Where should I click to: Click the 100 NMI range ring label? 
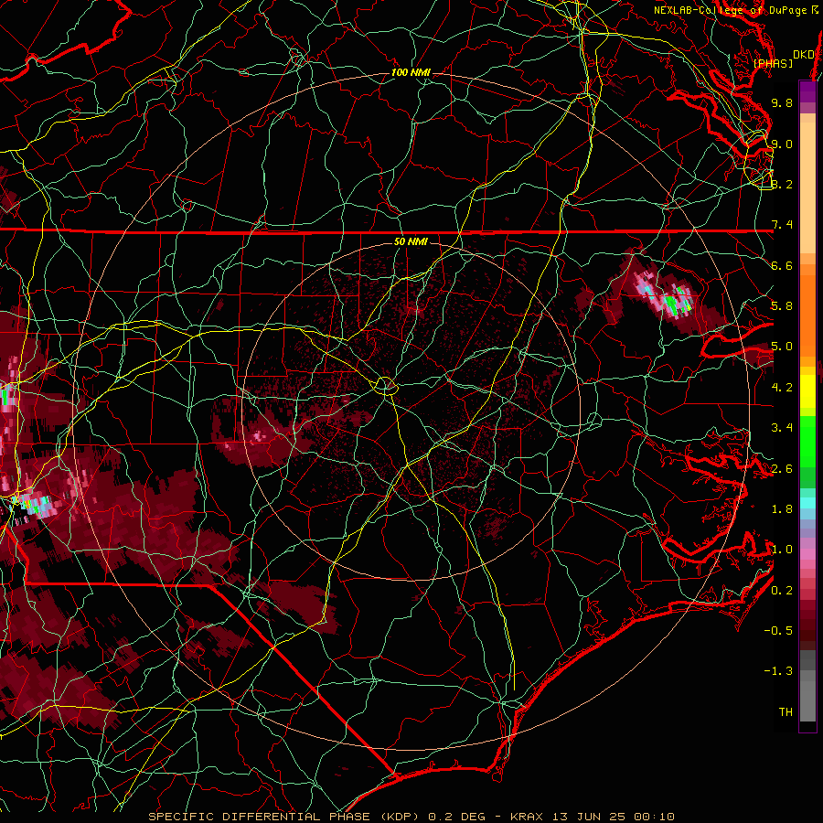[411, 72]
